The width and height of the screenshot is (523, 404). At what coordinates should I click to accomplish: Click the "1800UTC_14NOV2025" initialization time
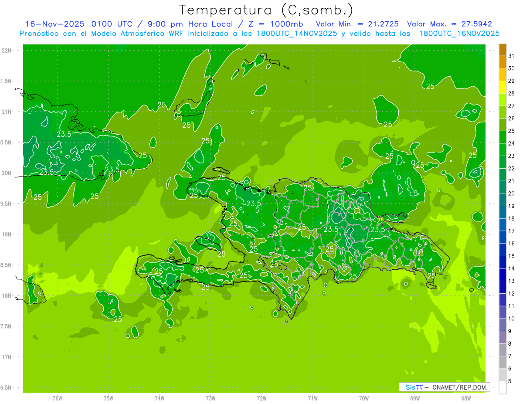295,34
